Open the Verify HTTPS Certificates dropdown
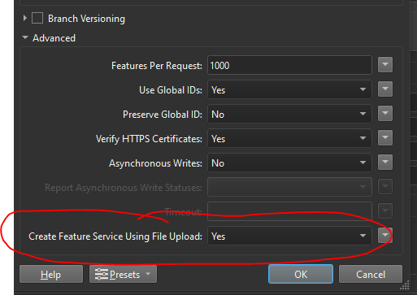Viewport: 417px width, 295px height. pos(289,138)
